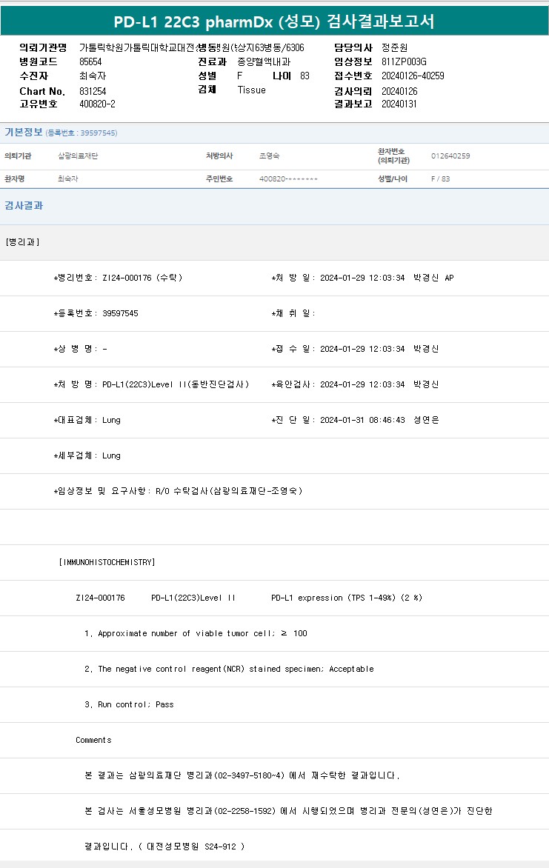The width and height of the screenshot is (549, 868).
Task: Click the 병원코드 value 85654
Action: pos(90,61)
